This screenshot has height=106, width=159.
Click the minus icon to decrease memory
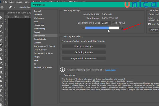[82, 28]
